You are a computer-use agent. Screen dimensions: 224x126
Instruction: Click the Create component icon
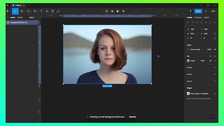pos(112,11)
